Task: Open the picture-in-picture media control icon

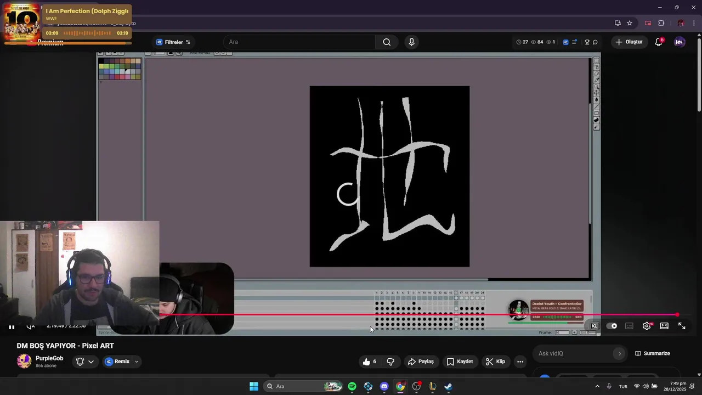Action: [648, 23]
